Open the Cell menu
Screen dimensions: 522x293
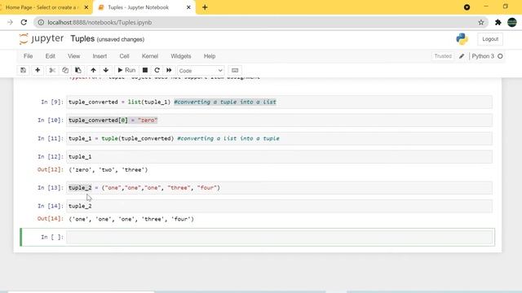[124, 56]
